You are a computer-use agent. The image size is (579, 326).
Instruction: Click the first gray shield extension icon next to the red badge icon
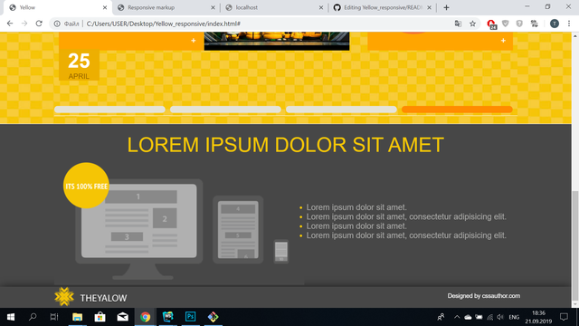[506, 24]
